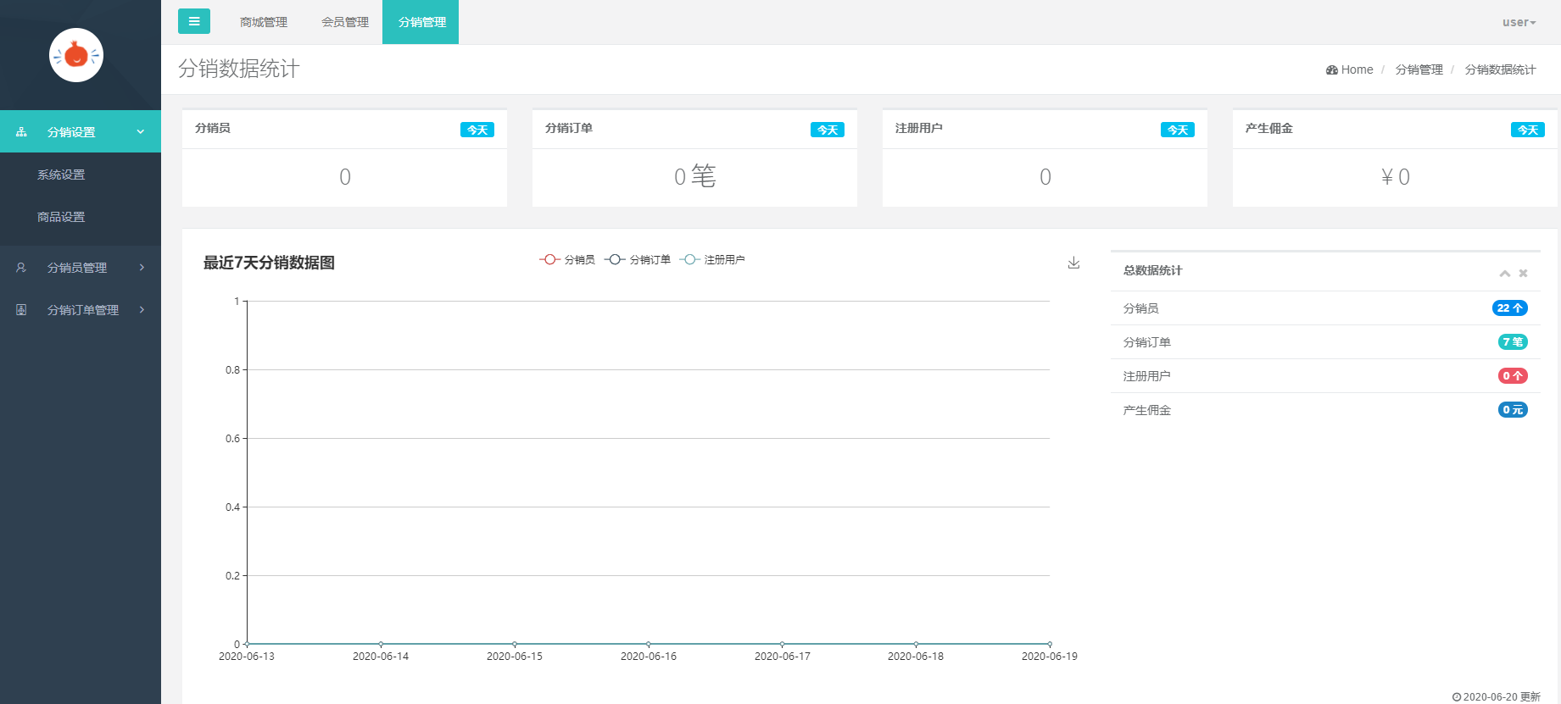The width and height of the screenshot is (1561, 704).
Task: Click the 2020-06-19 chart data point
Action: (1050, 644)
